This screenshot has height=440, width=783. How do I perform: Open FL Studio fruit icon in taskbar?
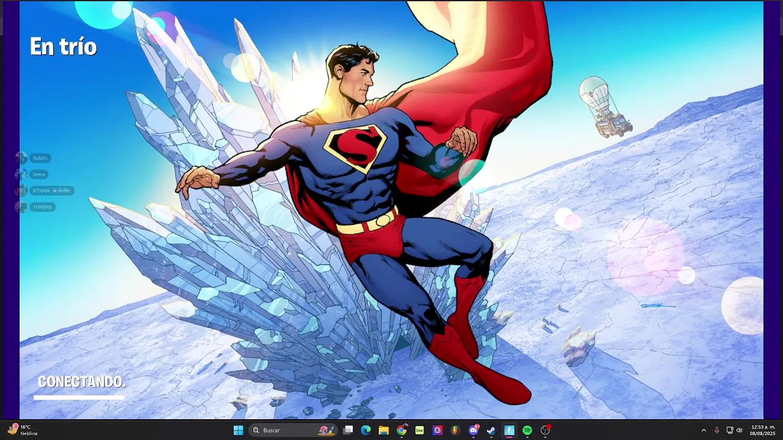[x=455, y=430]
